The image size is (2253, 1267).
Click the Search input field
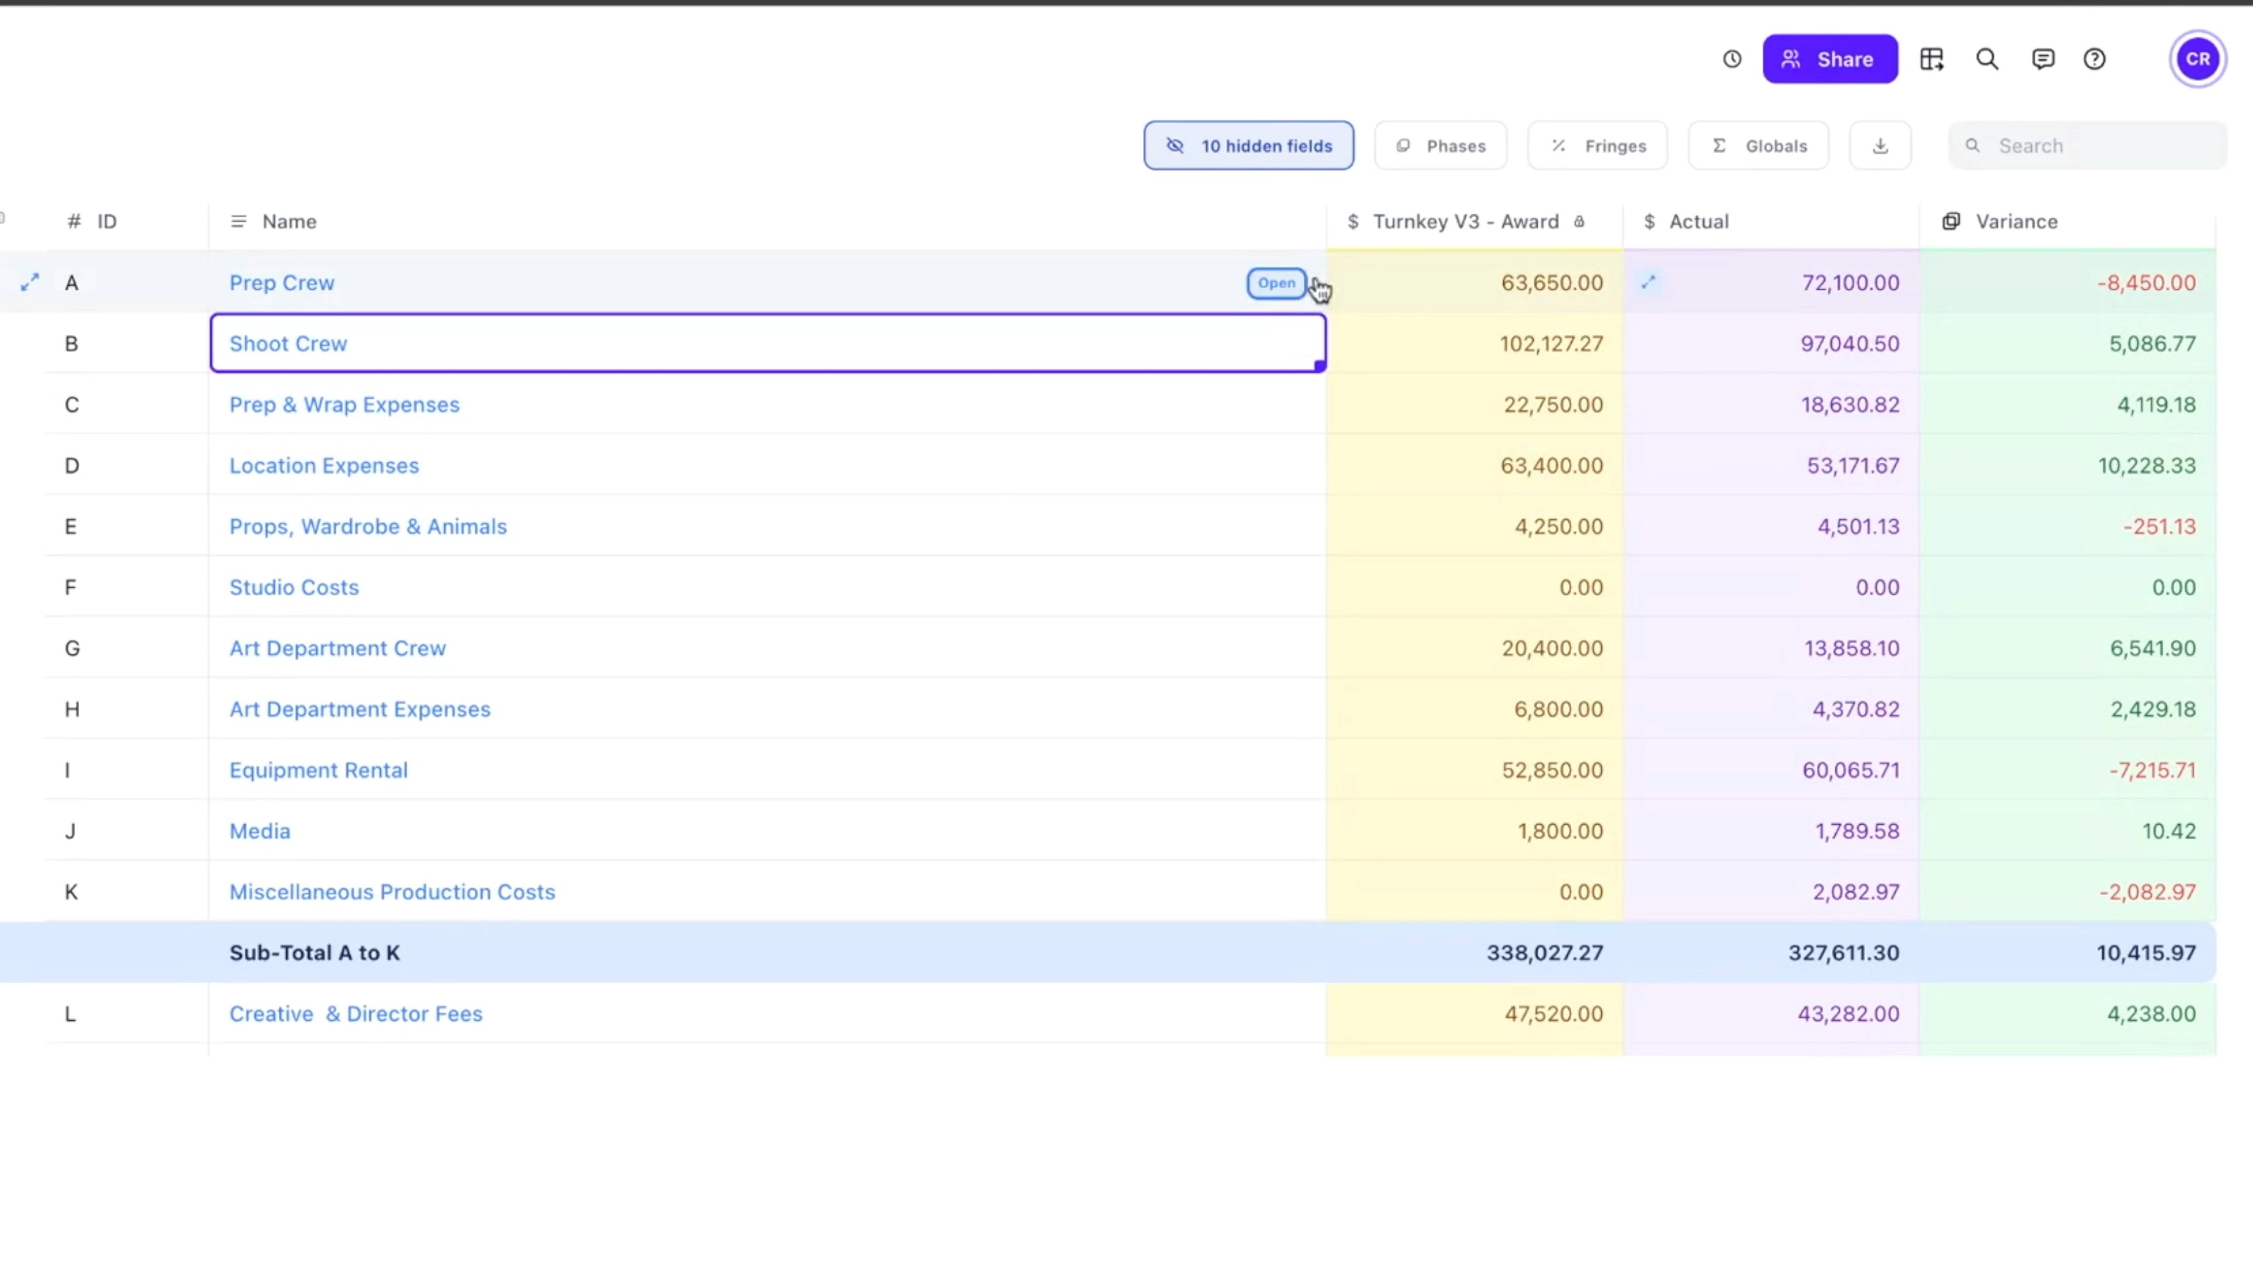2099,146
